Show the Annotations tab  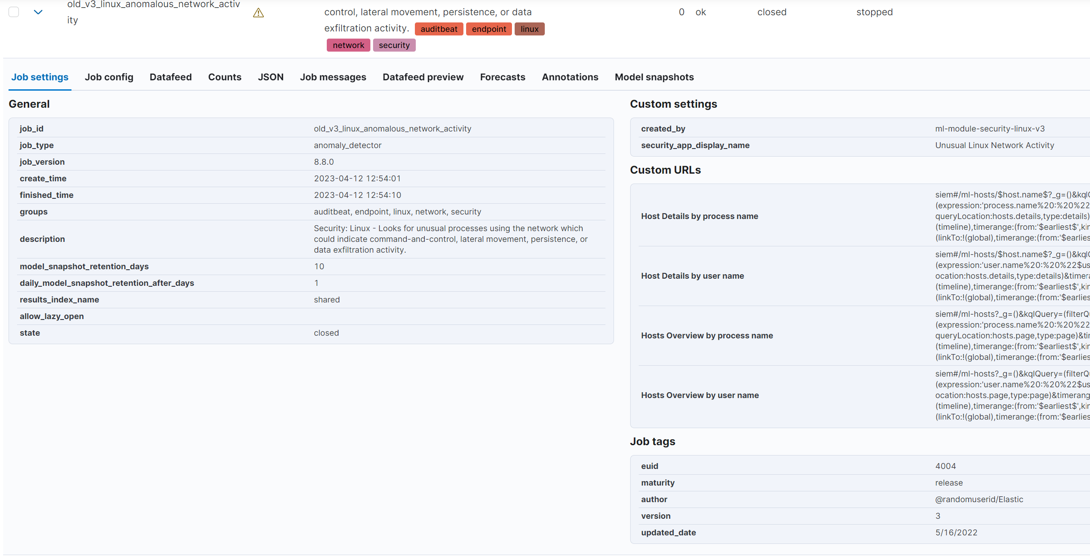569,77
